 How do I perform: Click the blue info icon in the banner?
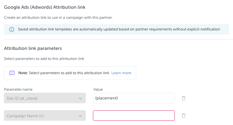coord(12,29)
